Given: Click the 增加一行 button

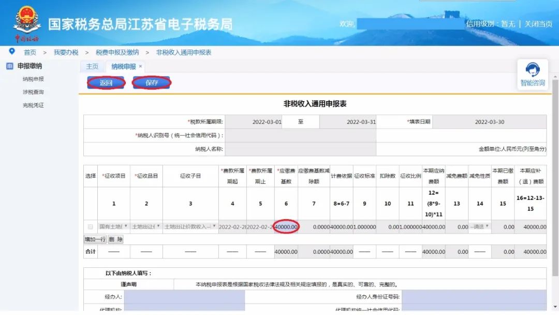Looking at the screenshot, I should coord(95,239).
